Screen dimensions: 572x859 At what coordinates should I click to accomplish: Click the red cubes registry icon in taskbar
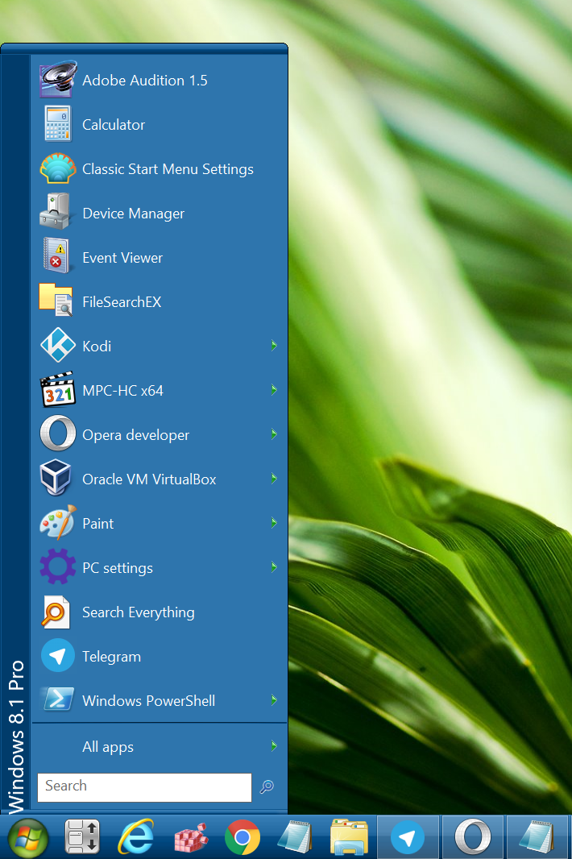(191, 838)
